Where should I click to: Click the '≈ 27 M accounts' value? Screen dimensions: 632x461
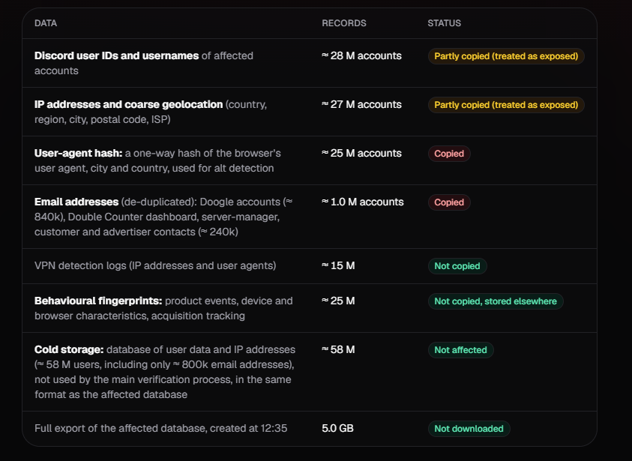[361, 104]
